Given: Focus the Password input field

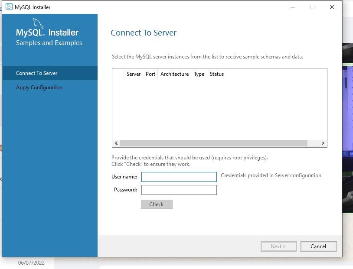Looking at the screenshot, I should 179,190.
